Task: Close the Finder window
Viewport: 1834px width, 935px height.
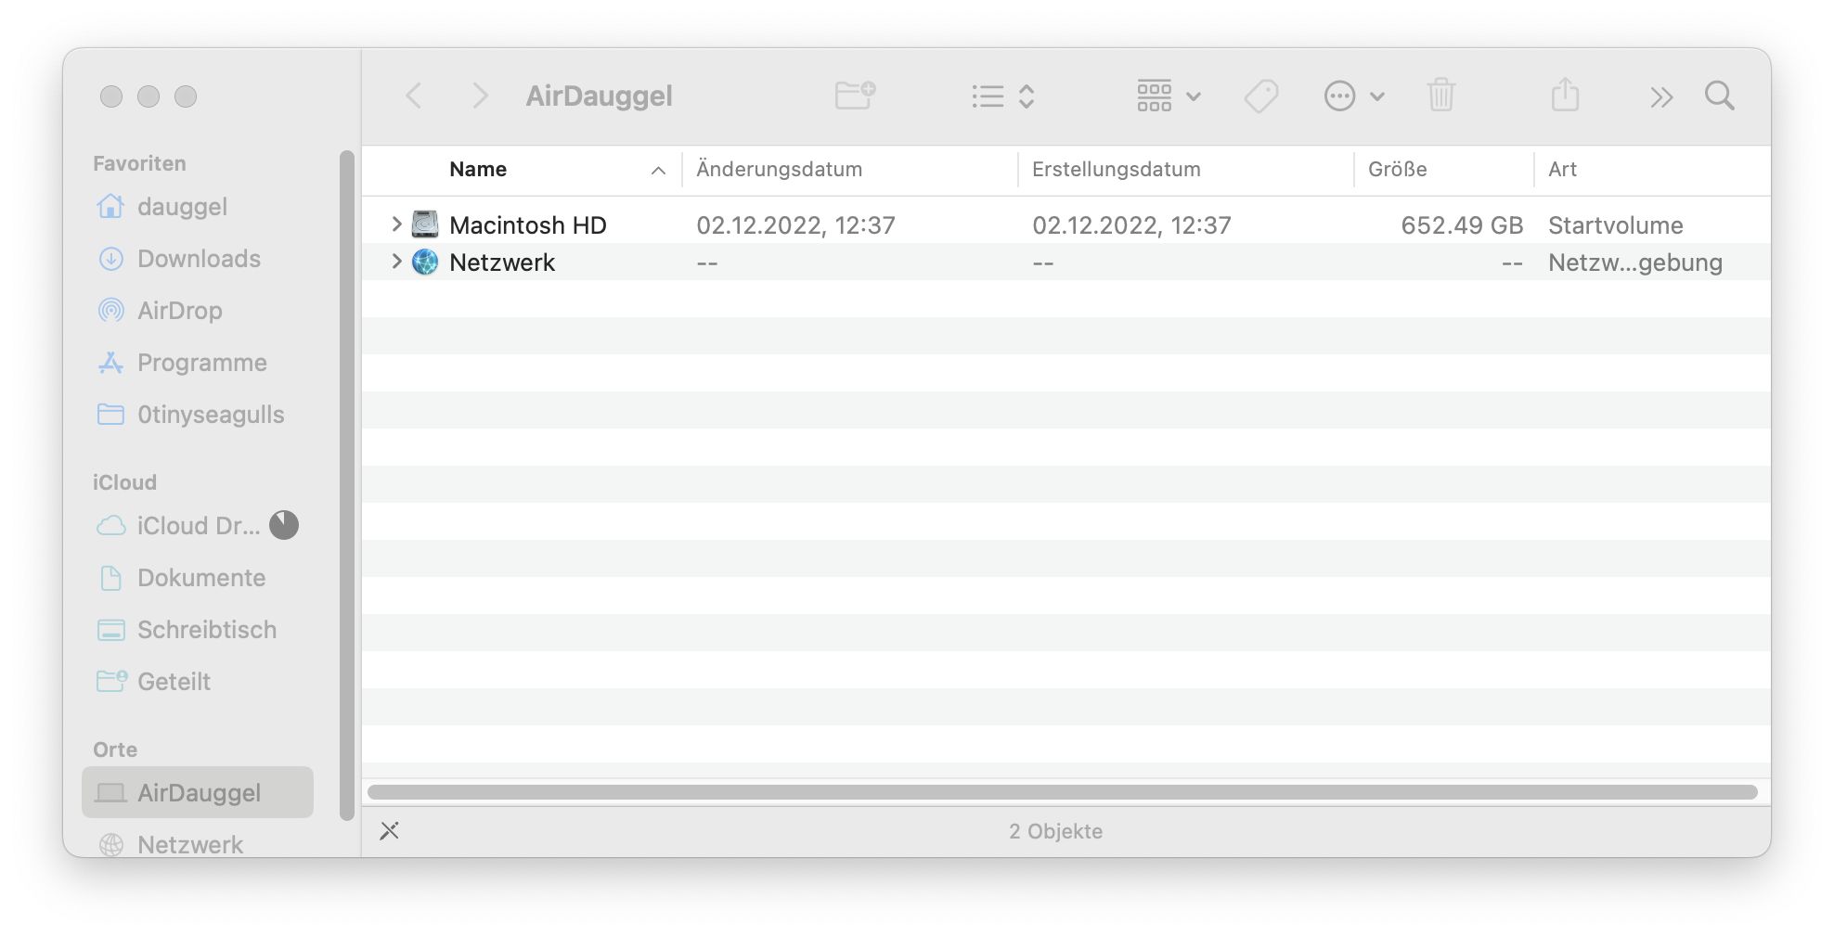Action: (111, 96)
